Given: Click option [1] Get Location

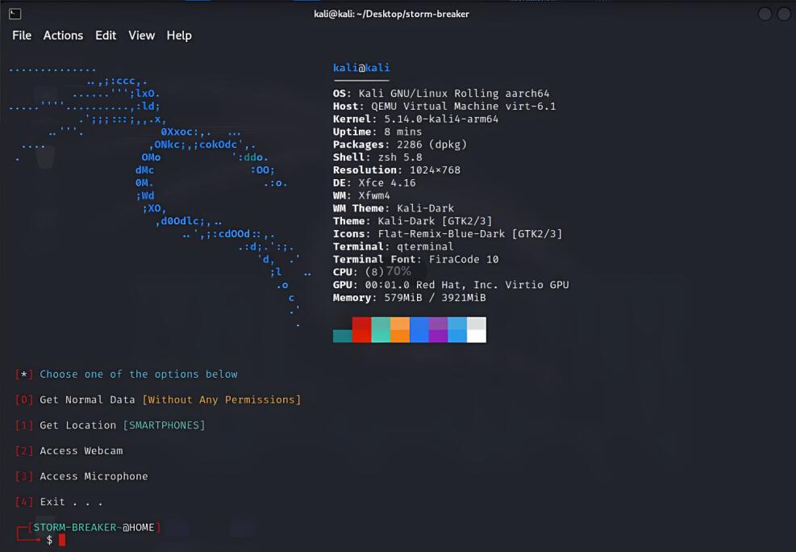Looking at the screenshot, I should [110, 425].
